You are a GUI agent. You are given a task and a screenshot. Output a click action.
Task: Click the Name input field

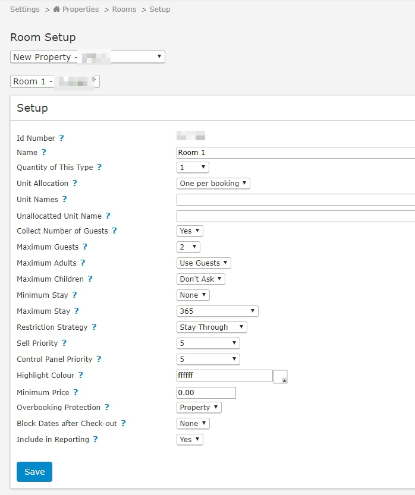295,153
